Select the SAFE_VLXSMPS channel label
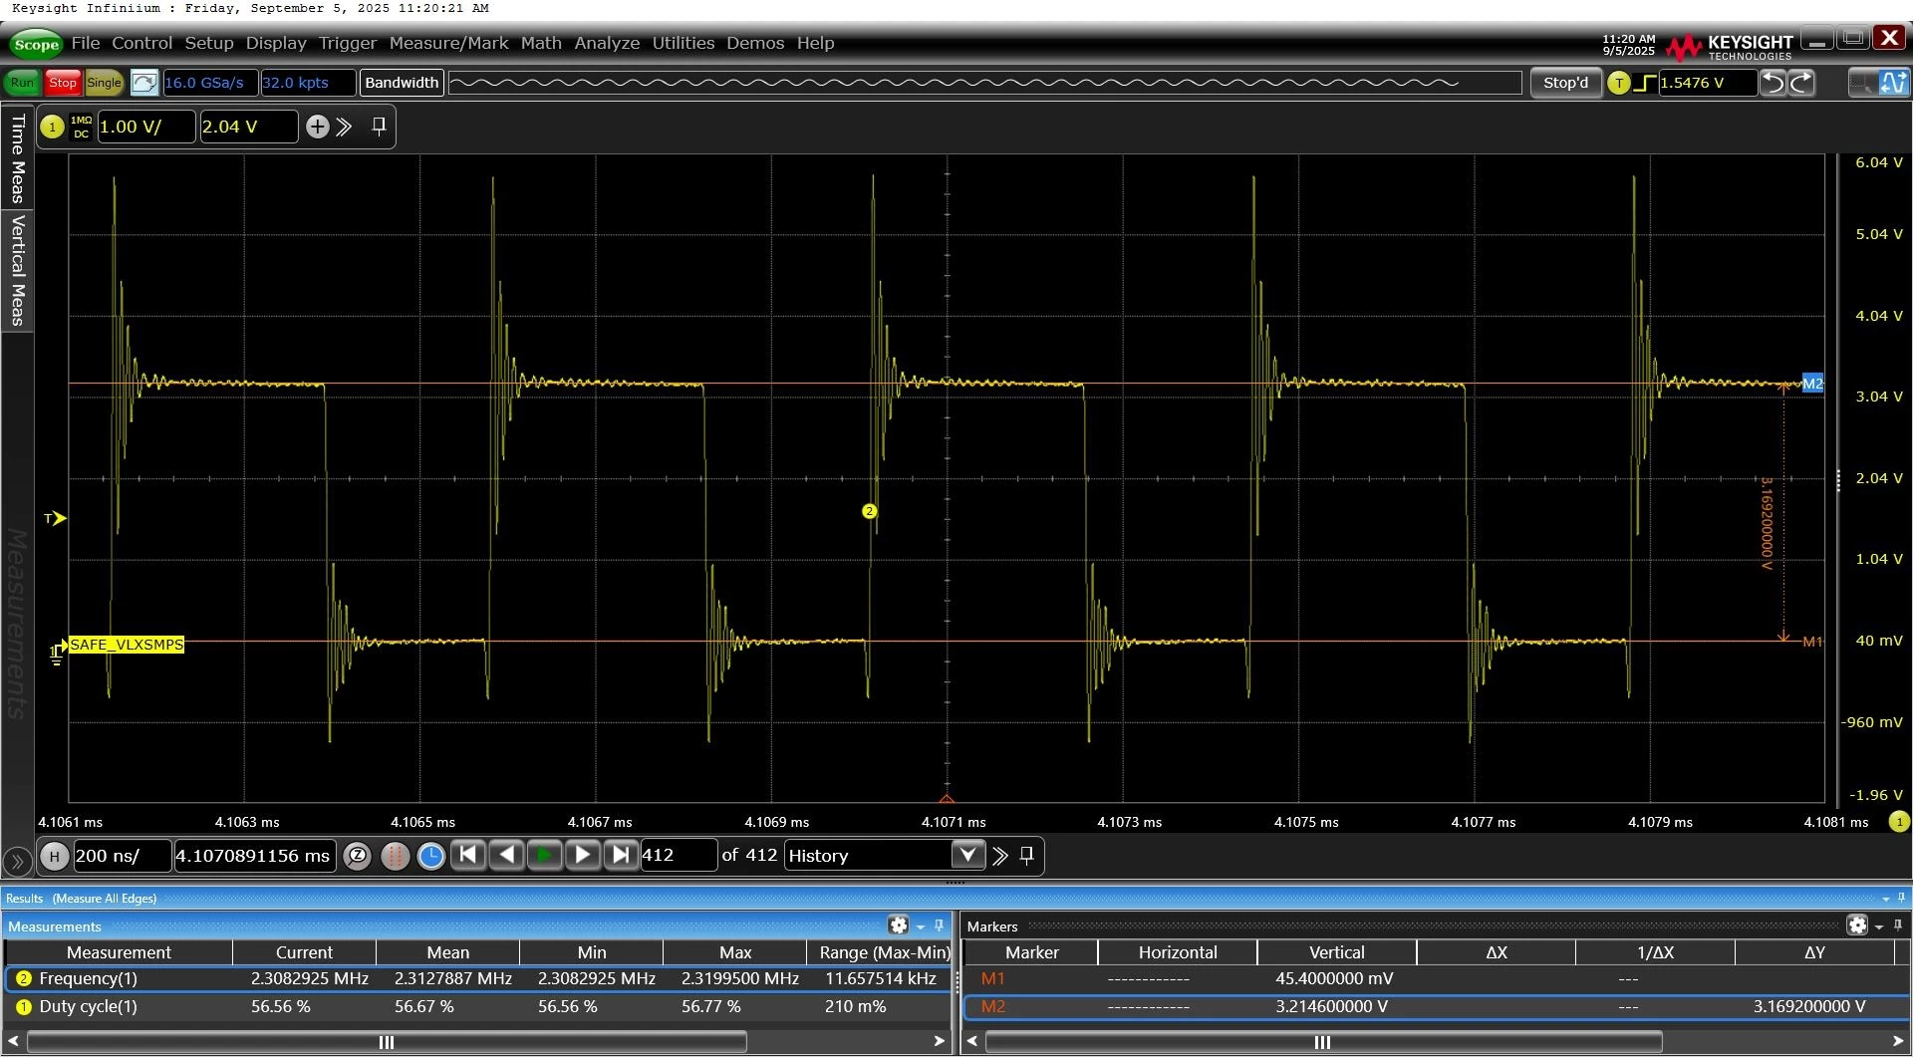This screenshot has height=1057, width=1913. (x=127, y=645)
